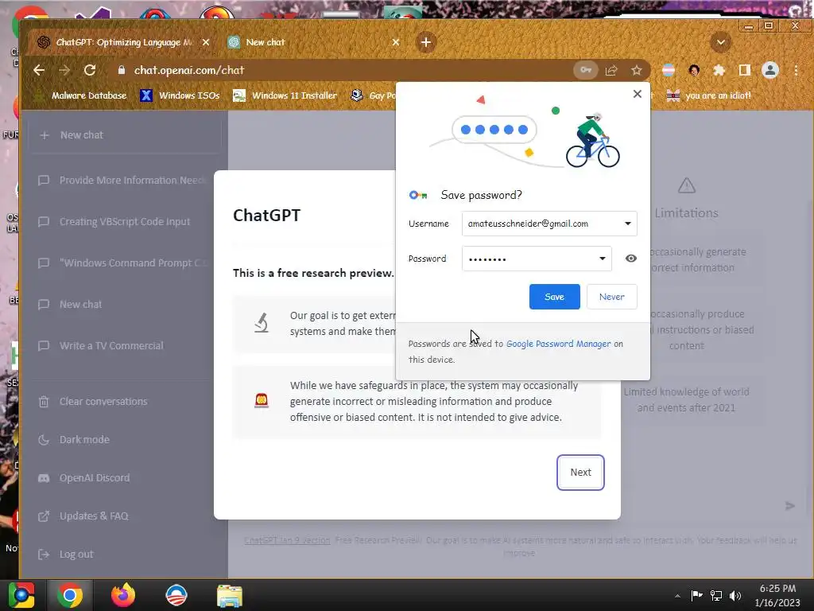
Task: Click the trash icon beside Clear conversations
Action: [x=44, y=402]
